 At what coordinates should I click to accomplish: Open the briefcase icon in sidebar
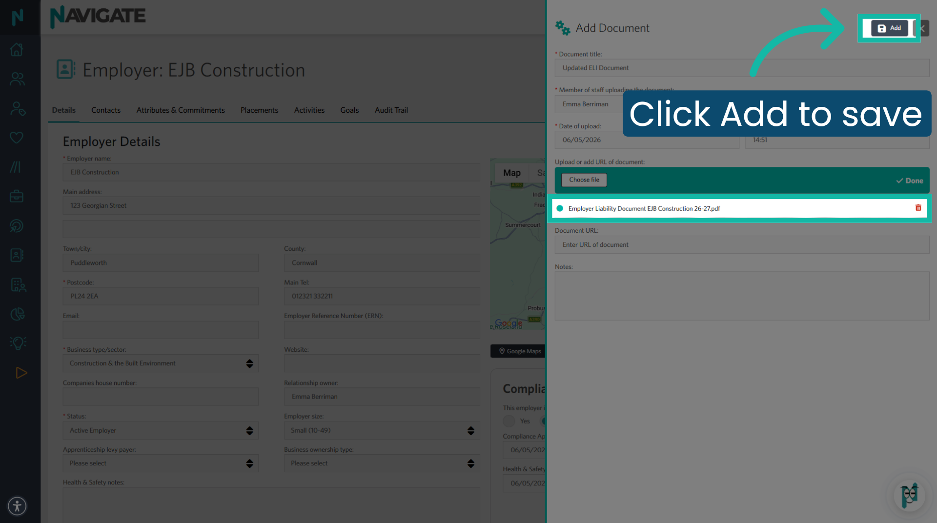click(x=17, y=196)
